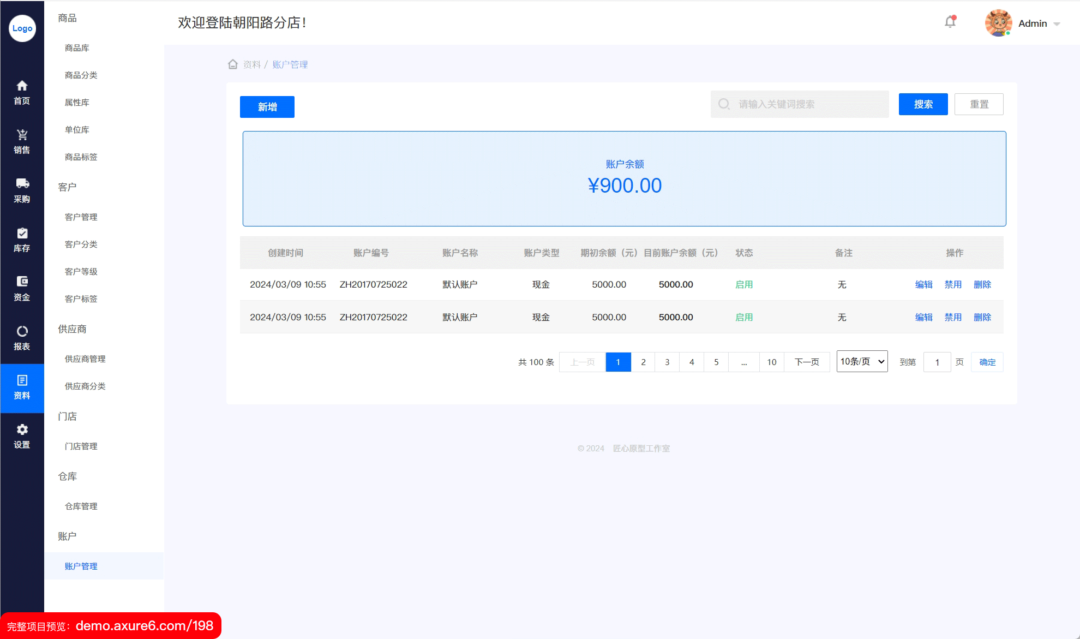This screenshot has height=639, width=1080.
Task: Open 商品标签 menu item
Action: click(81, 157)
